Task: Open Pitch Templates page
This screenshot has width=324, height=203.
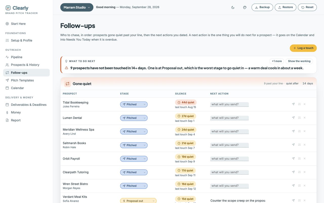Action: point(26,80)
